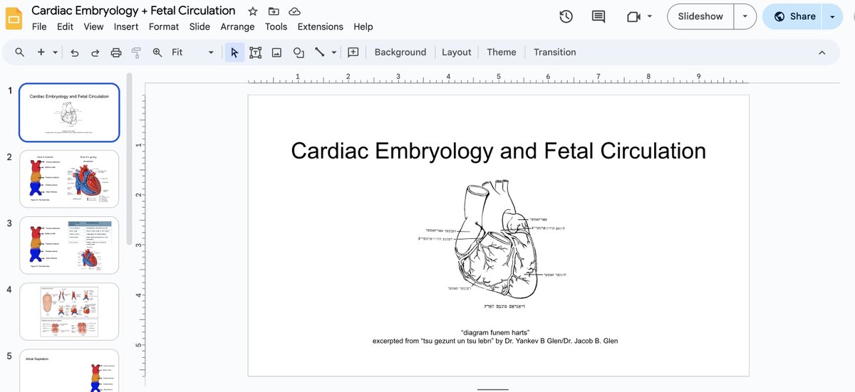The width and height of the screenshot is (855, 392).
Task: Open new slide layout dropdown arrow
Action: tap(54, 52)
